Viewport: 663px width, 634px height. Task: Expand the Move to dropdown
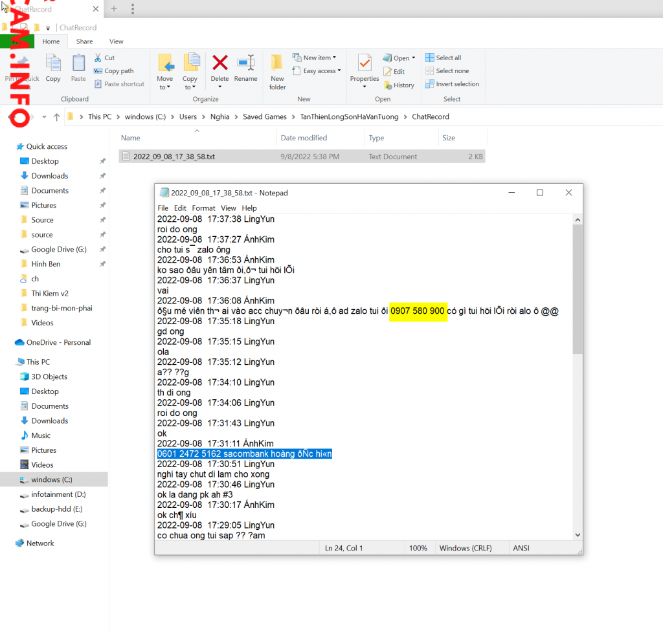point(164,83)
